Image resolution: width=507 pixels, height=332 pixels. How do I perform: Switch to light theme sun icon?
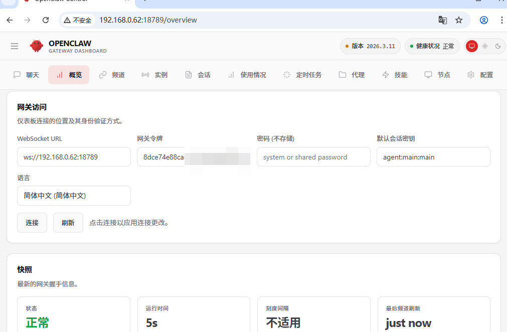click(x=485, y=46)
